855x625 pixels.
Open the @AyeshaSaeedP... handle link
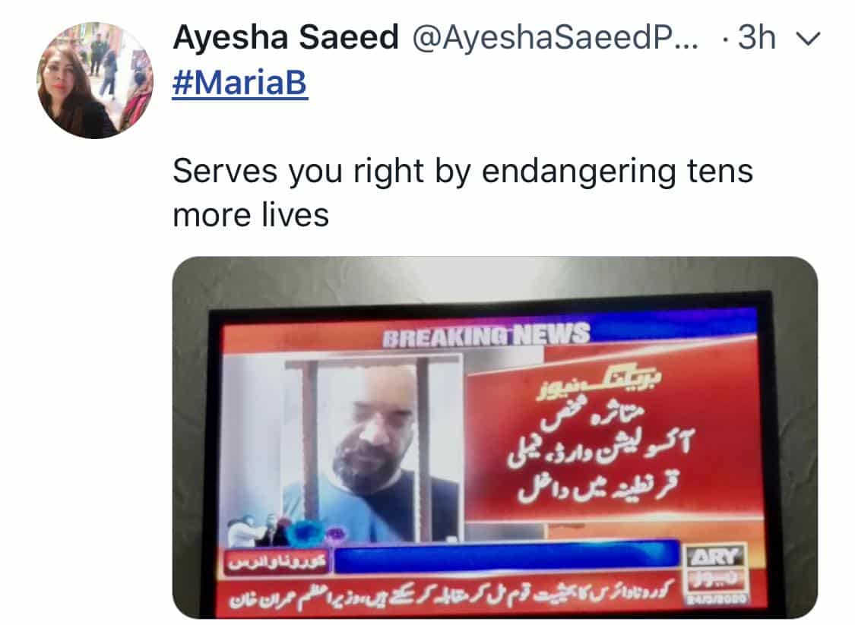(x=555, y=38)
